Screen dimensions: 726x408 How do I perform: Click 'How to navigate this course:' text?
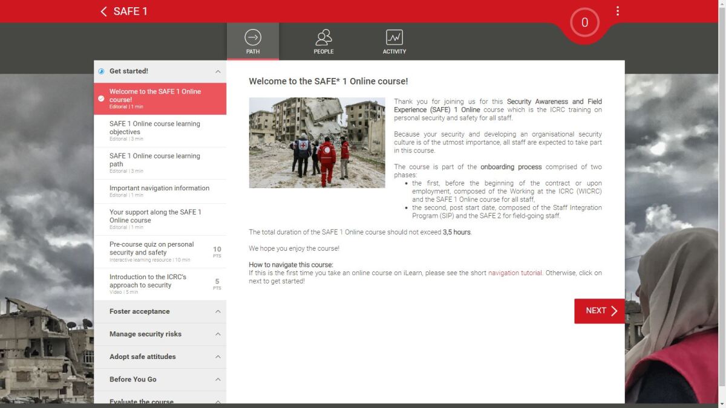[291, 265]
